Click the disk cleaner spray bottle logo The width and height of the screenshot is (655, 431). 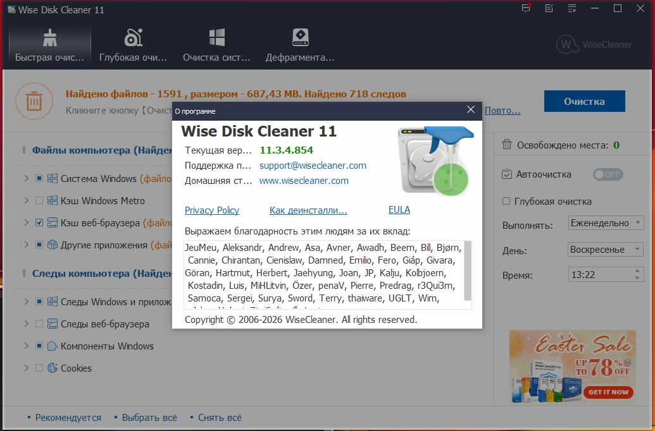tap(436, 161)
